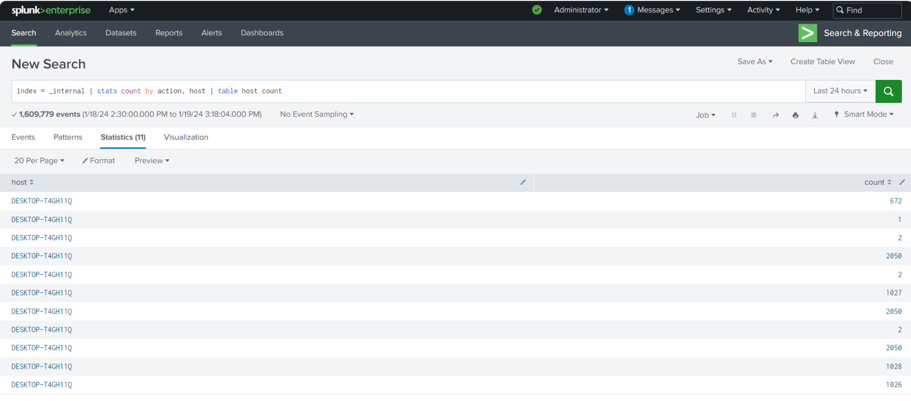The height and width of the screenshot is (401, 911).
Task: Change Smart Mode search mode
Action: pos(863,114)
